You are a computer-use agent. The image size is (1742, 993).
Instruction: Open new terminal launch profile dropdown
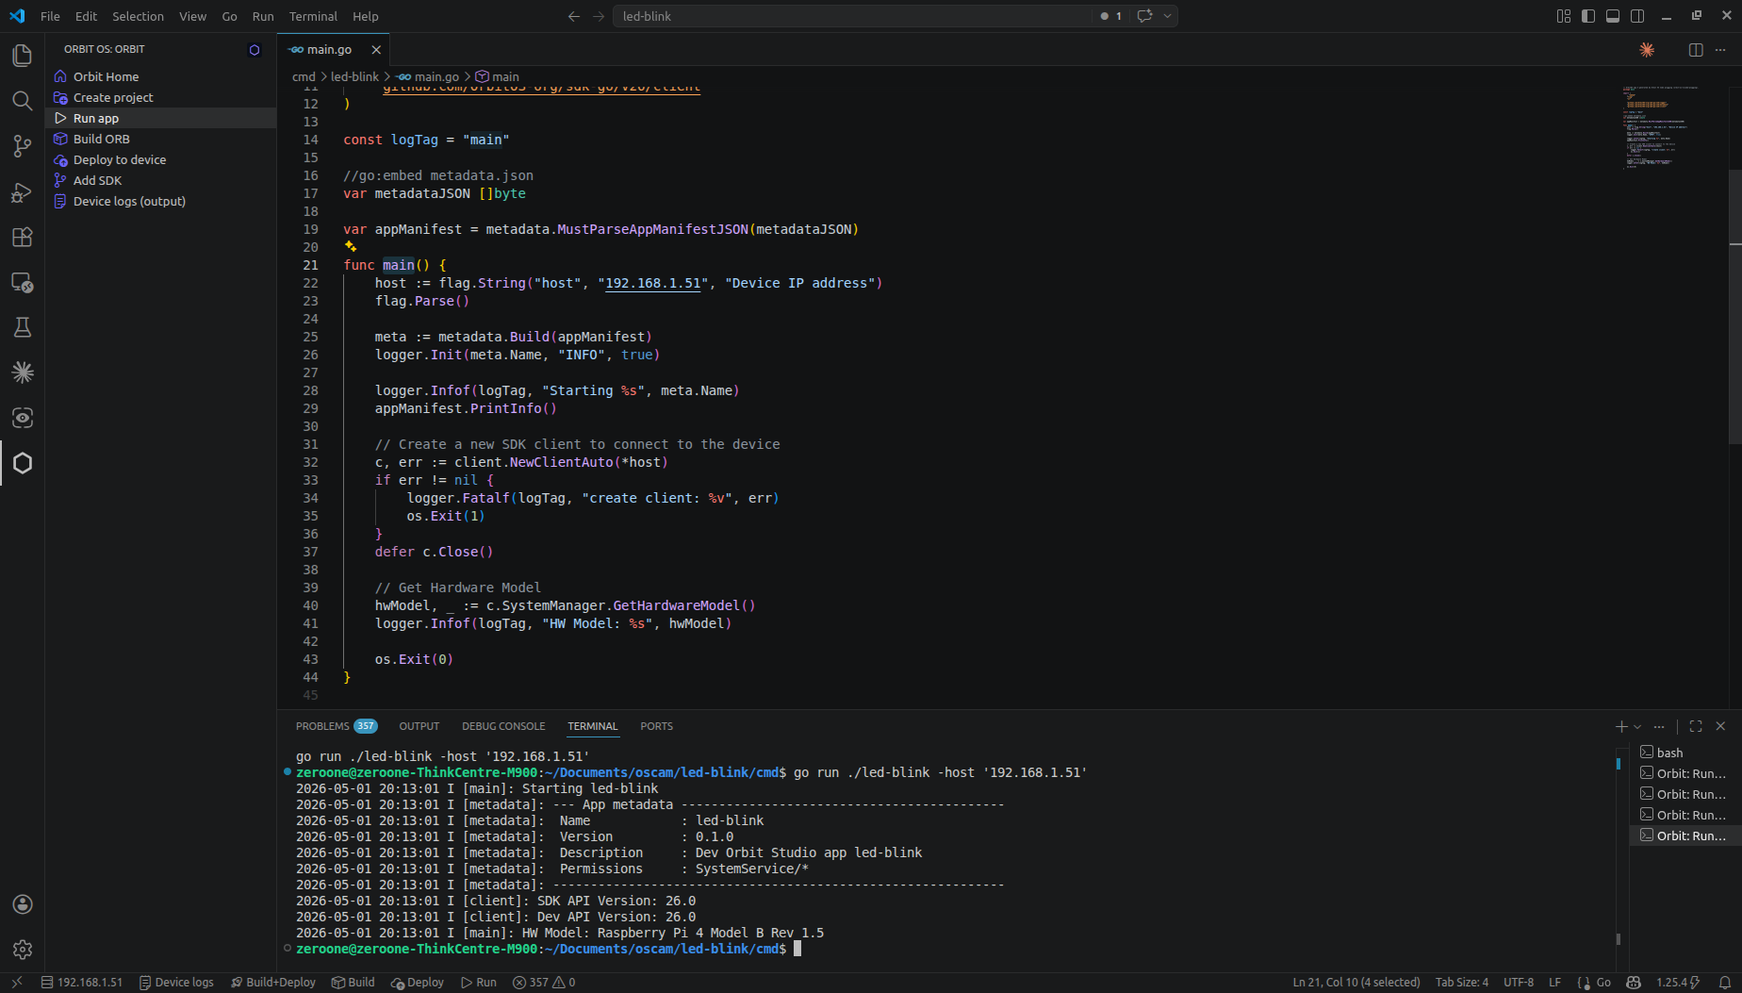[1637, 726]
